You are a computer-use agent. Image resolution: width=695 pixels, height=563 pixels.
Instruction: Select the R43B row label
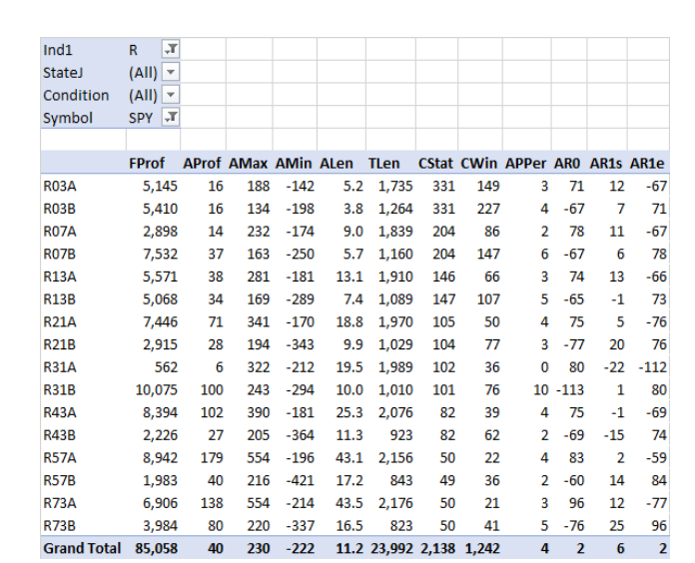pyautogui.click(x=59, y=435)
